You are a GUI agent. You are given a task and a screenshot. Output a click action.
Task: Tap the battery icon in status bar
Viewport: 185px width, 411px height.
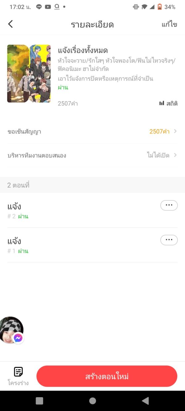[x=159, y=7]
